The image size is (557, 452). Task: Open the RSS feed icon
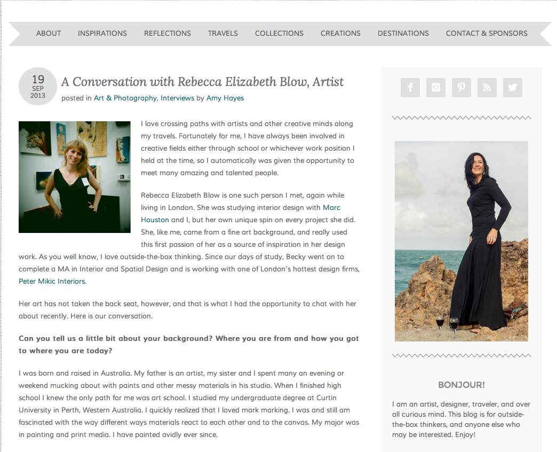click(487, 88)
